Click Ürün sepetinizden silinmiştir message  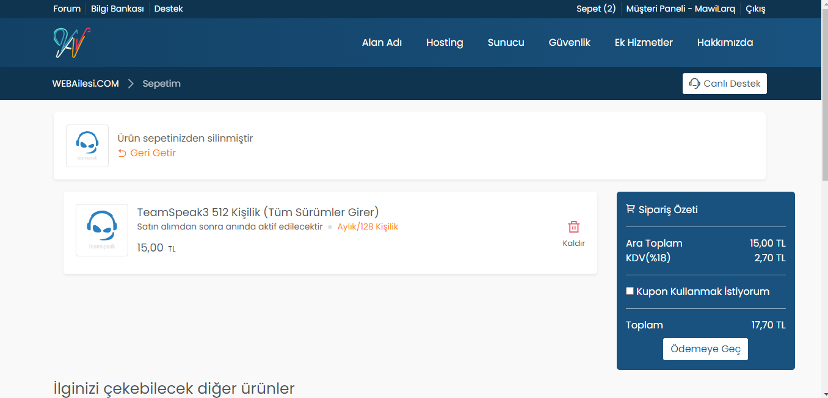click(x=185, y=139)
